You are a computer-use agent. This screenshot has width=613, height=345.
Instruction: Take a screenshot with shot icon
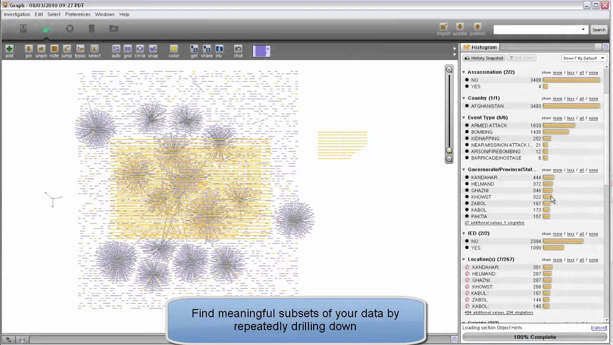[x=238, y=49]
